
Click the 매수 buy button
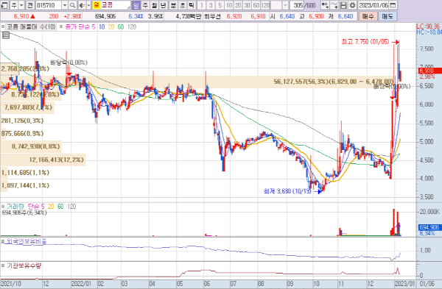tap(368, 16)
